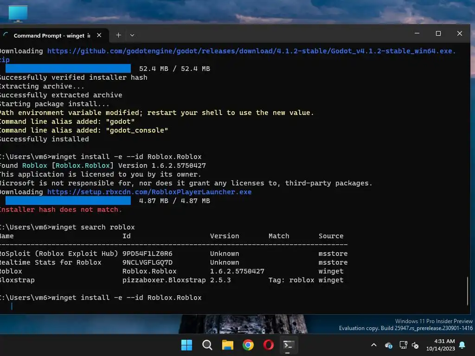Click the alias added "godot" line
475x356 pixels.
click(x=67, y=121)
